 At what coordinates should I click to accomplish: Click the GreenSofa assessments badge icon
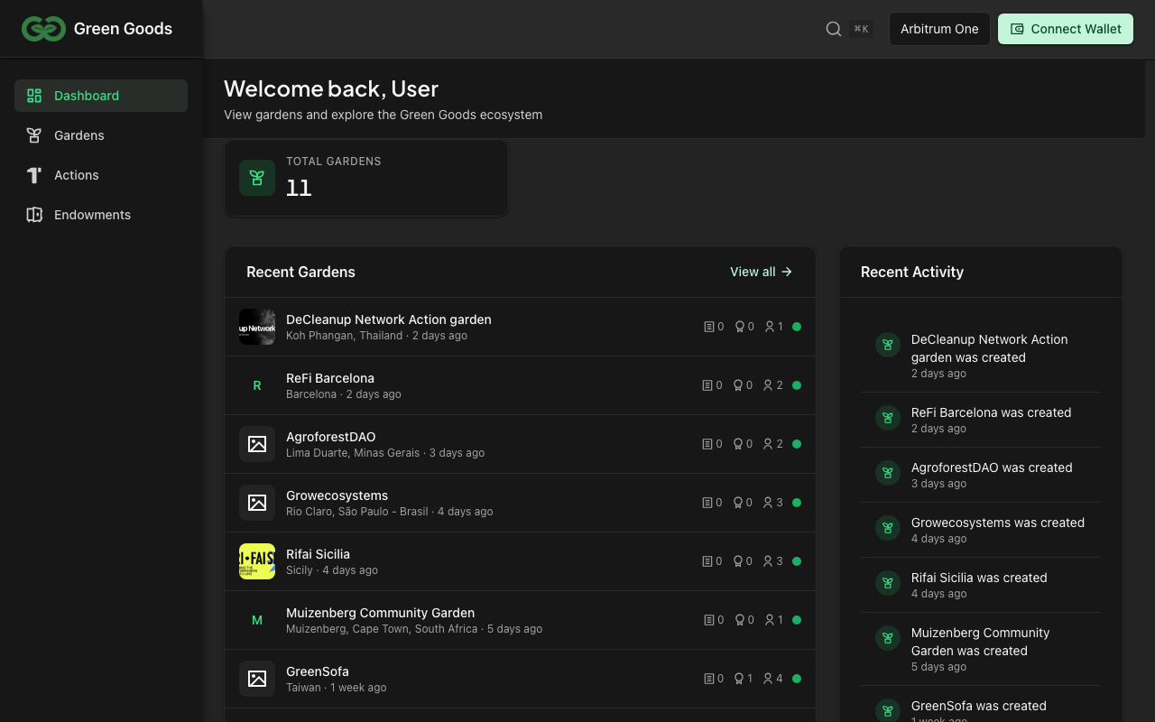(x=739, y=679)
